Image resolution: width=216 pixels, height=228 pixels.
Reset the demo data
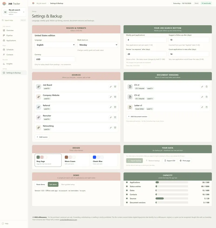click(x=41, y=184)
